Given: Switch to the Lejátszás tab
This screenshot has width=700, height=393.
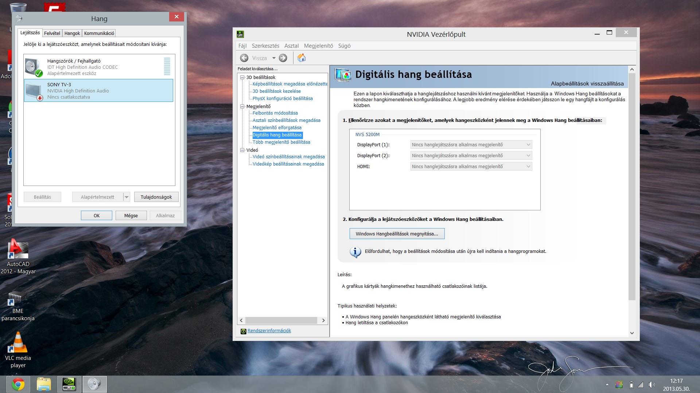Looking at the screenshot, I should 30,33.
